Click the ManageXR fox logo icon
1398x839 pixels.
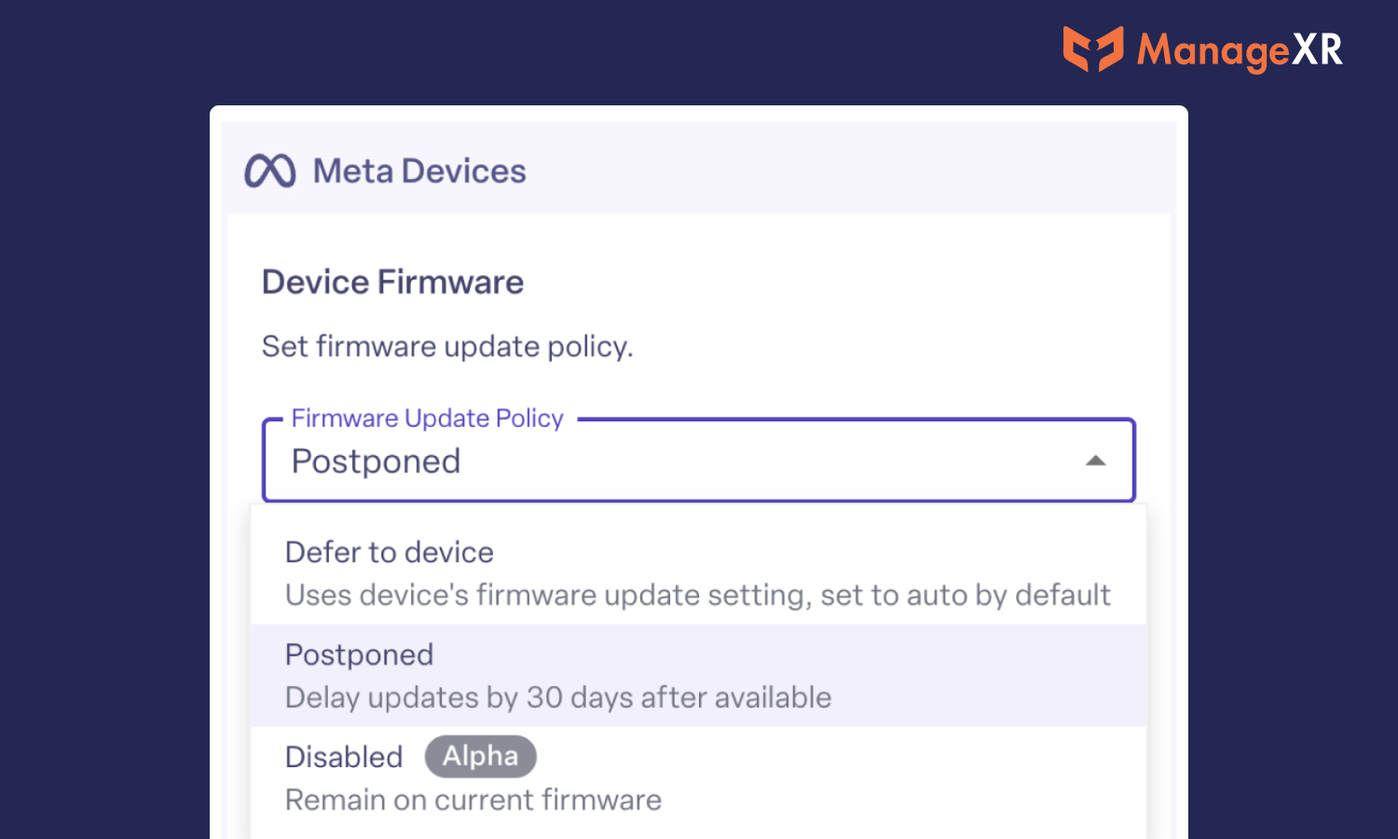[x=1093, y=48]
